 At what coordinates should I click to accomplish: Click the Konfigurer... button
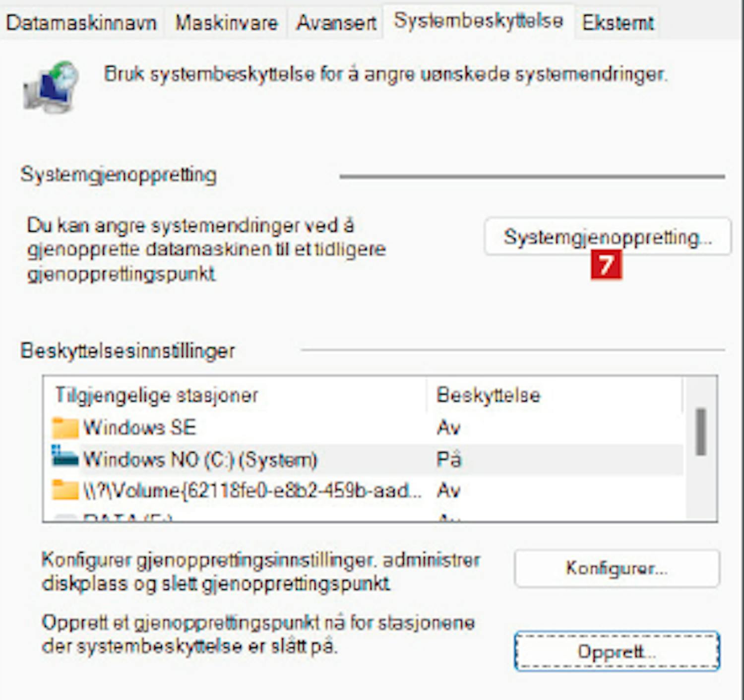click(x=617, y=568)
